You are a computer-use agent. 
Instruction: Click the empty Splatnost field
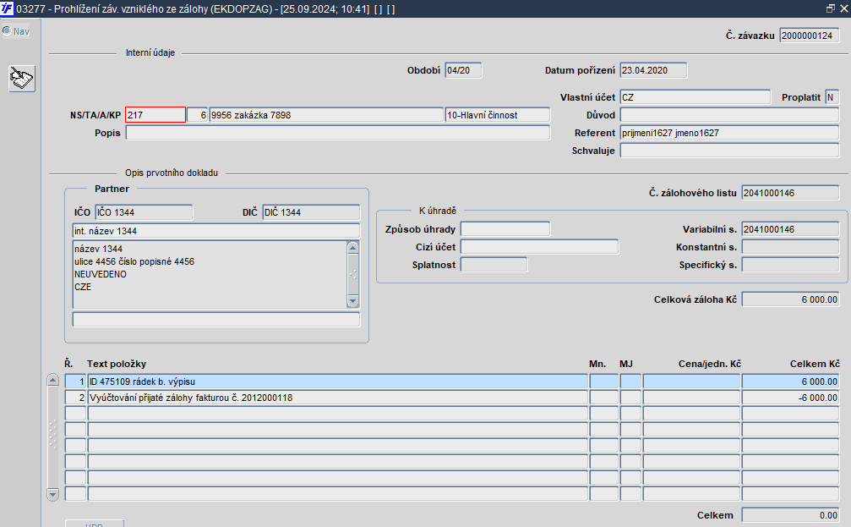494,265
